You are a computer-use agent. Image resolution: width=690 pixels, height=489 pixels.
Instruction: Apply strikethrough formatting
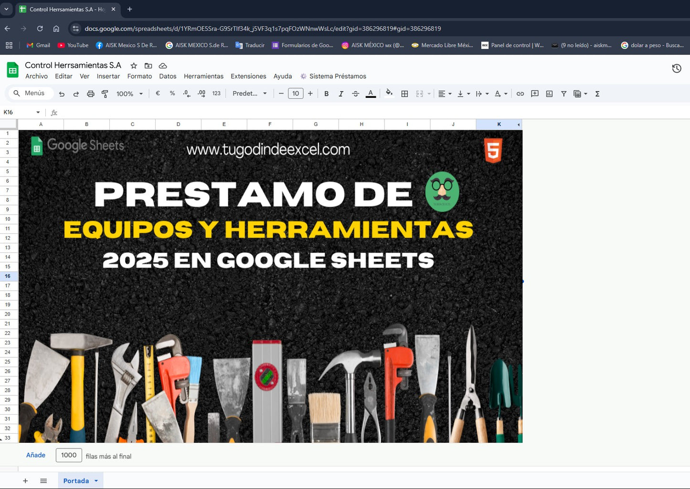356,94
